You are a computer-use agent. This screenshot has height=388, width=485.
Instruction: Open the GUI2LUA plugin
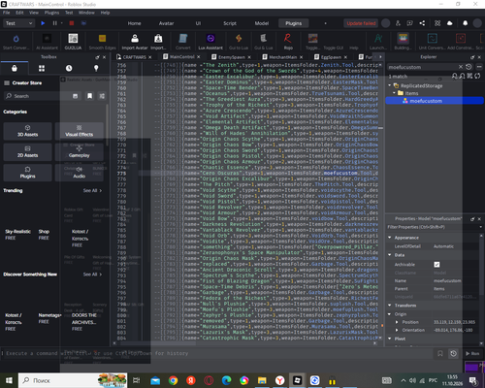tap(73, 42)
